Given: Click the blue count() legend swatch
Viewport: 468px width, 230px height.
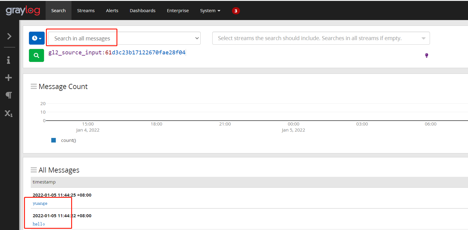Looking at the screenshot, I should (54, 140).
